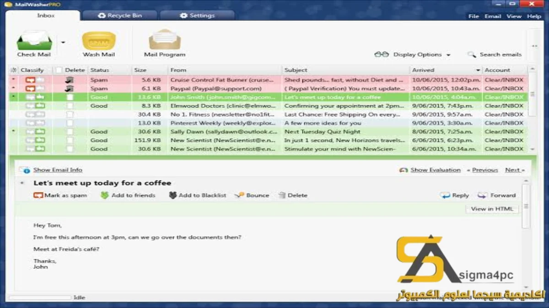The image size is (549, 308).
Task: Open the Display Options dropdown
Action: pyautogui.click(x=413, y=55)
